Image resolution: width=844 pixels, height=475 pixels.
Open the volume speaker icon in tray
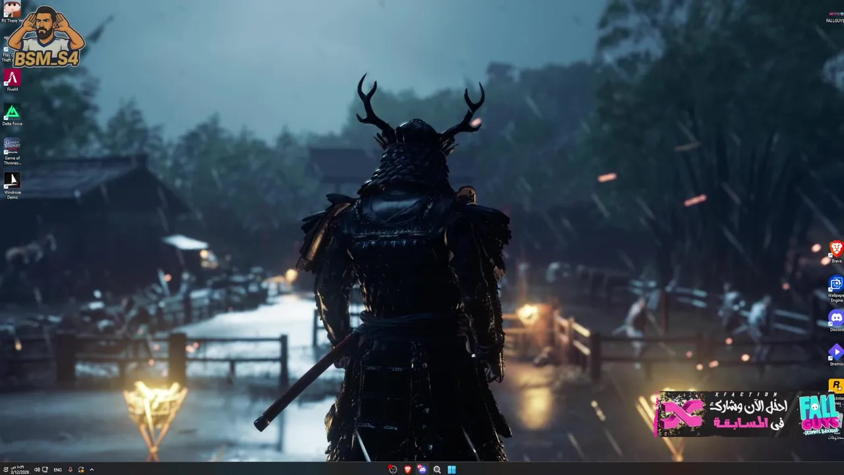(x=37, y=470)
